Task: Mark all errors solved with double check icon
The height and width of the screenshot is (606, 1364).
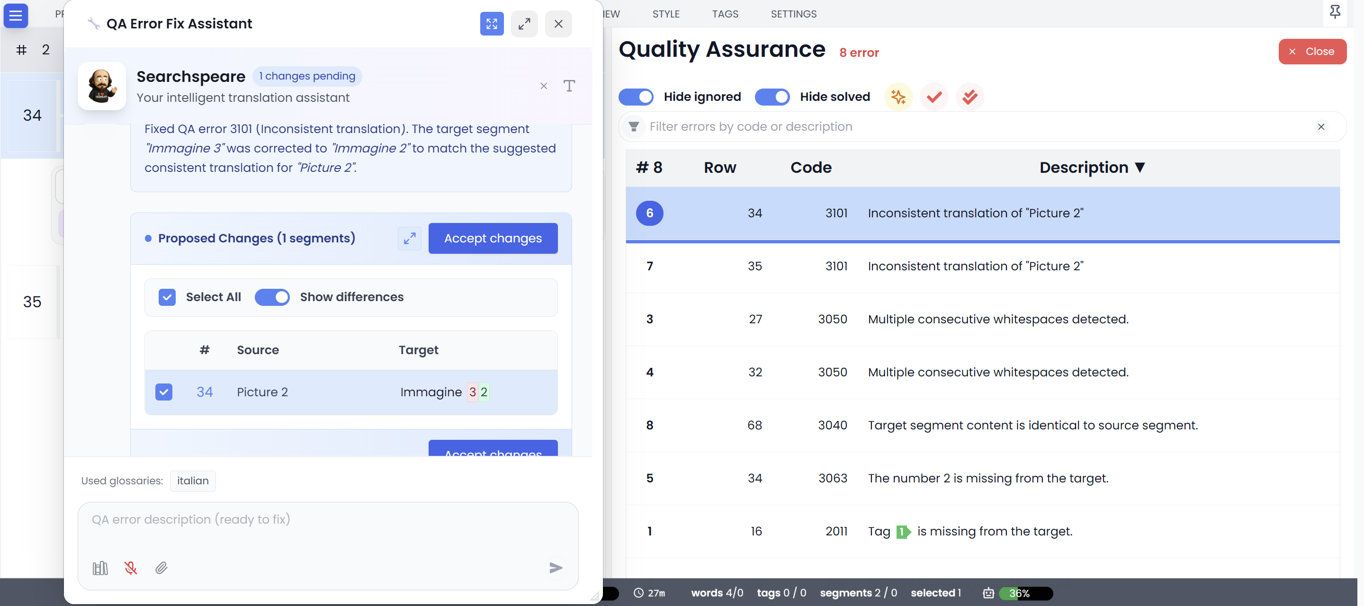Action: [x=969, y=97]
